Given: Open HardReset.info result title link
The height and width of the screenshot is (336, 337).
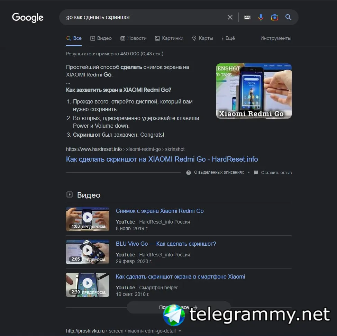Looking at the screenshot, I should [x=162, y=159].
